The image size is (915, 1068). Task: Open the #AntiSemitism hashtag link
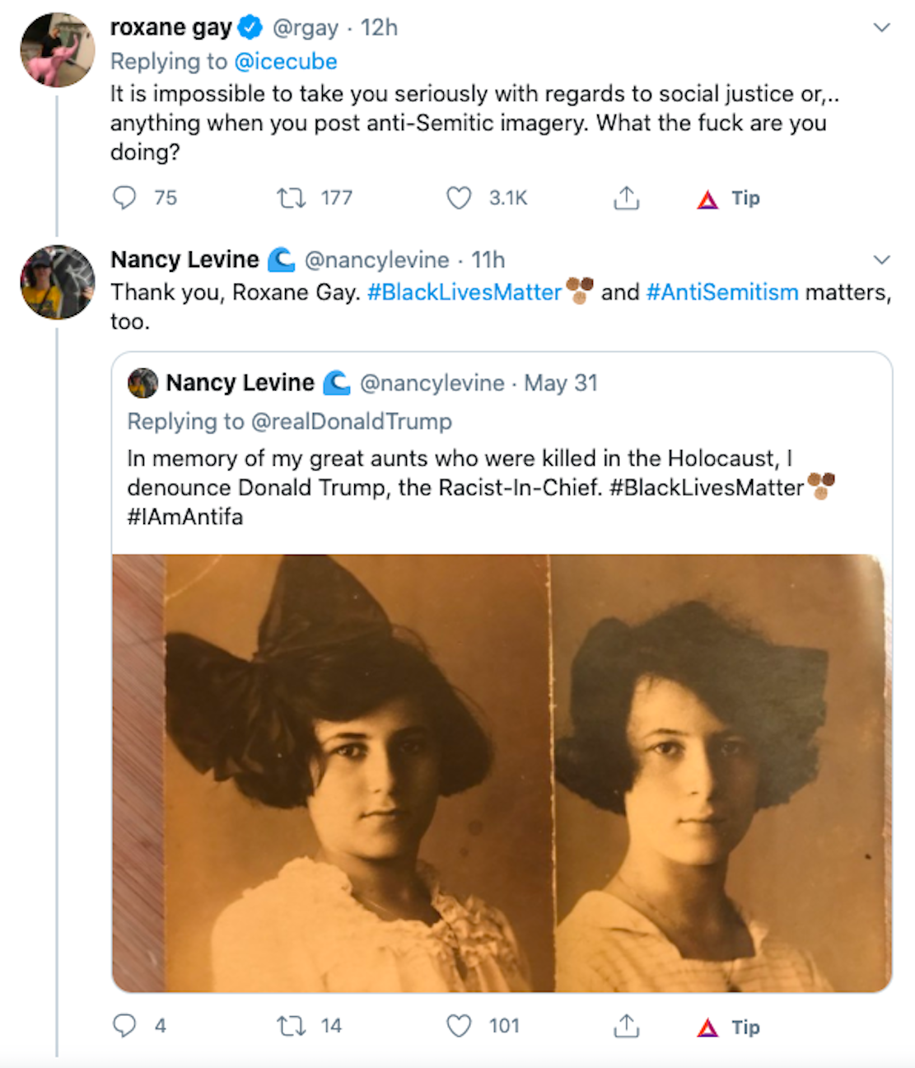coord(722,293)
